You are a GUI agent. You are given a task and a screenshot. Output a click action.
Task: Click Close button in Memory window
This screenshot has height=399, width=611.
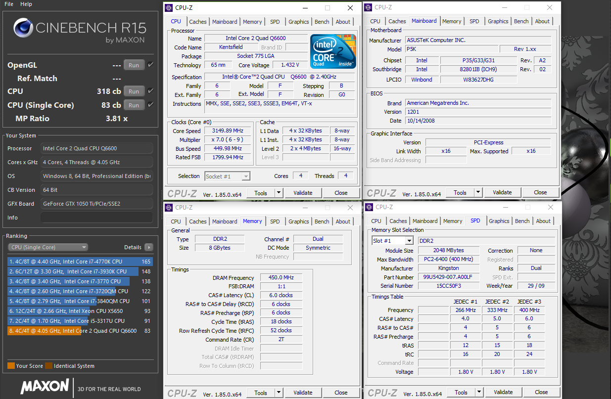341,393
